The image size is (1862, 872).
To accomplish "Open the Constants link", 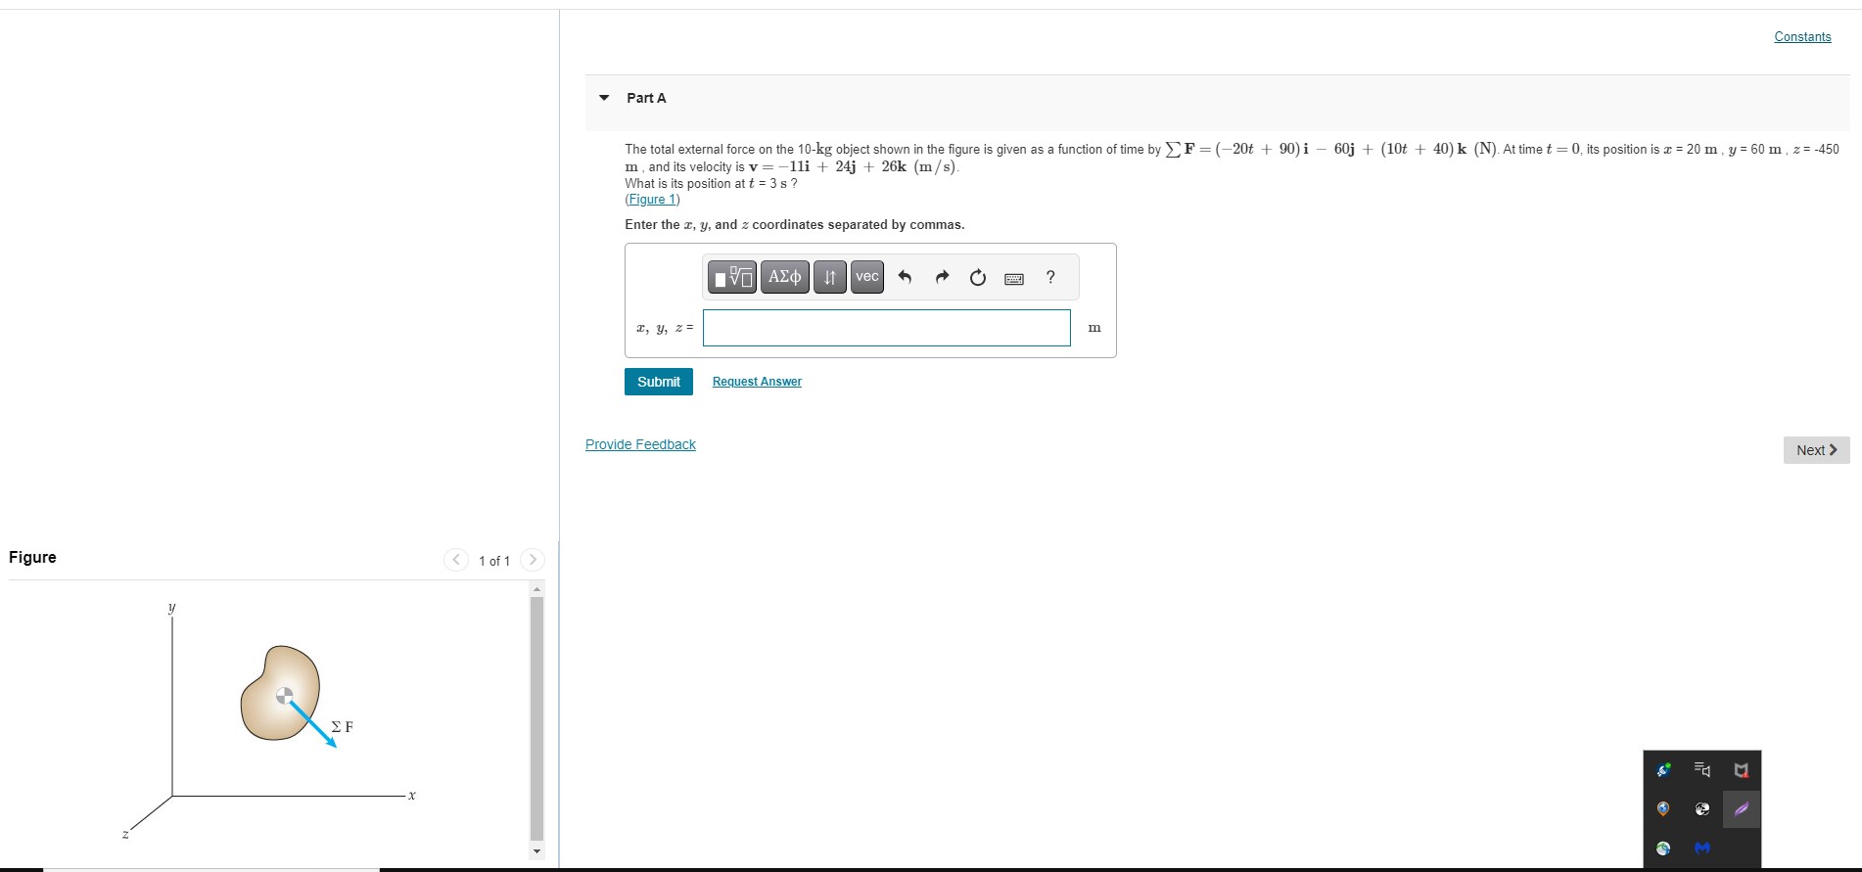I will [1802, 37].
